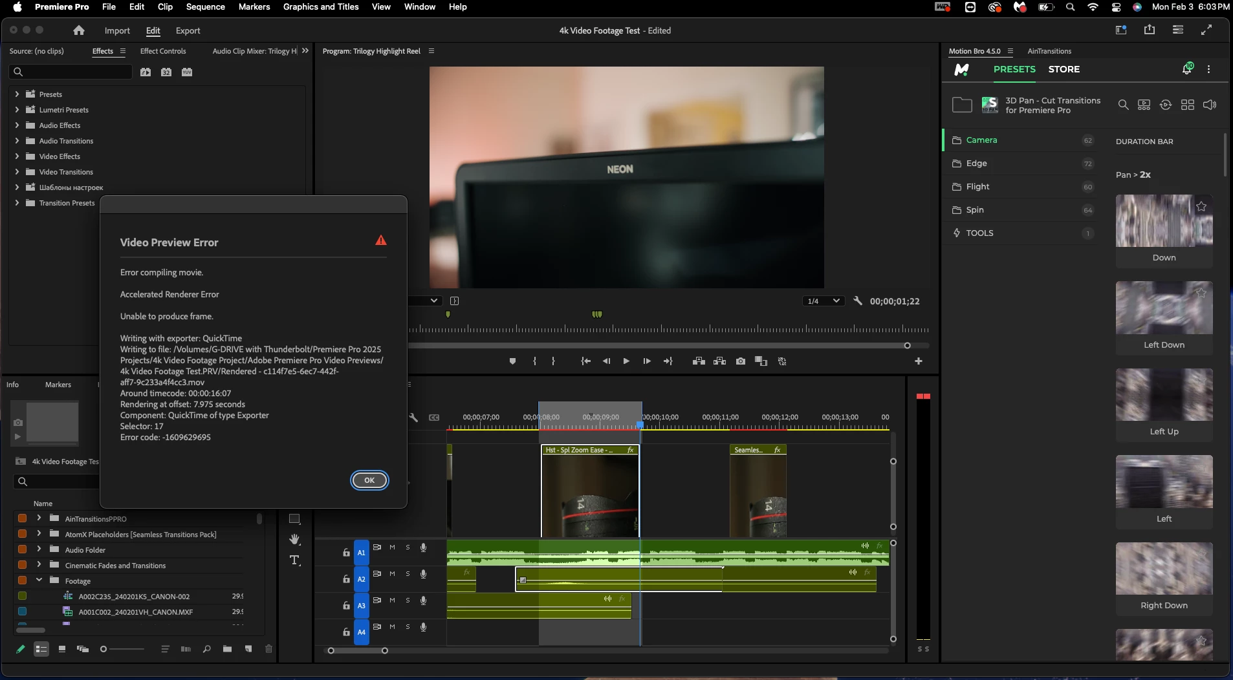Open the Effects panel menu
The image size is (1233, 680).
coord(123,51)
